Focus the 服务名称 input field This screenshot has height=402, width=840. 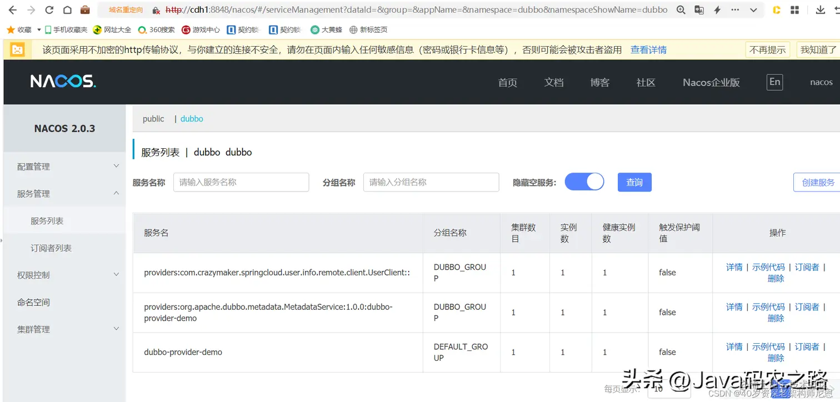(x=241, y=182)
